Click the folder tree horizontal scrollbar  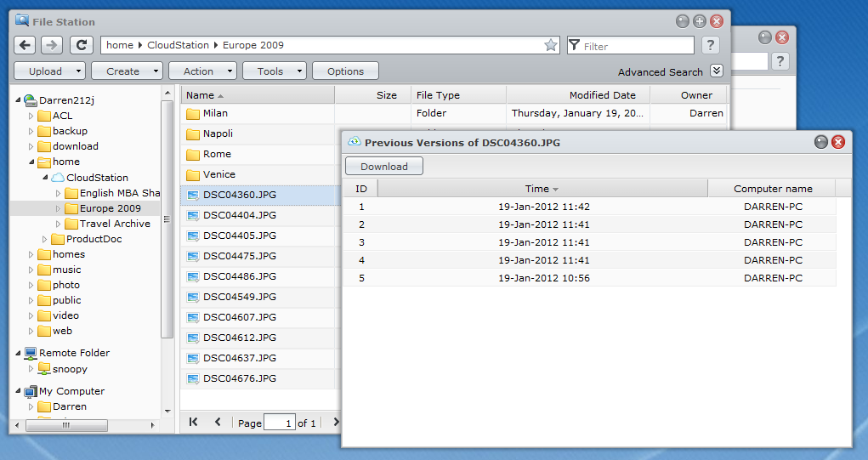[x=66, y=425]
